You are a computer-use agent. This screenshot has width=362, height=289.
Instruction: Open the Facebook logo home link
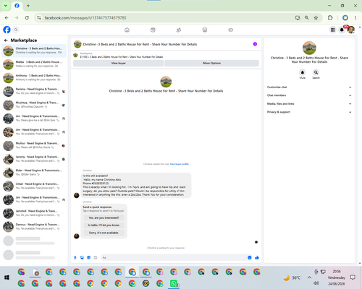pos(7,30)
